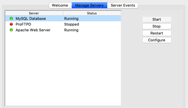Select the ProFTPD server entry

[x=63, y=24]
